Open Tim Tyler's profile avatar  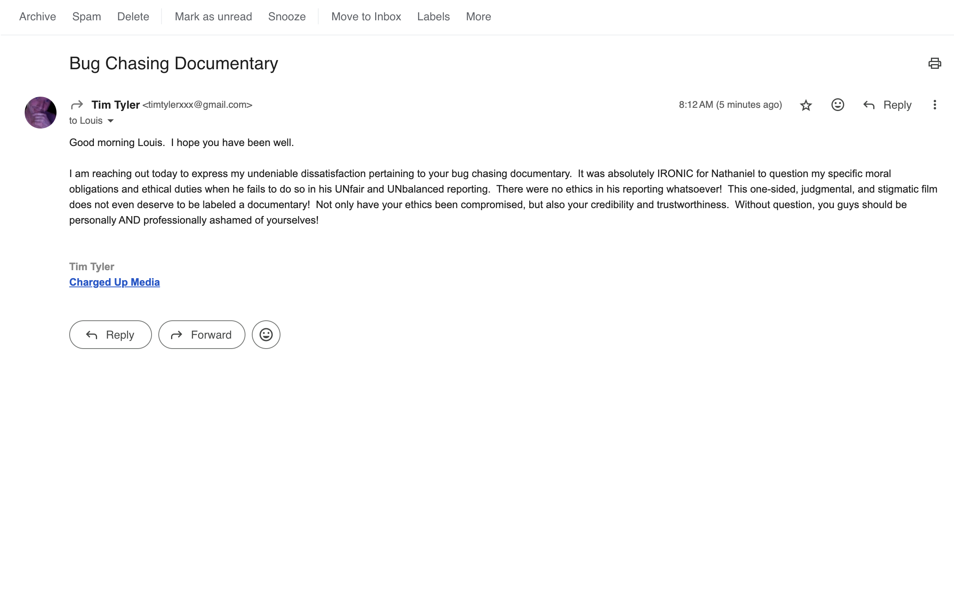coord(41,113)
